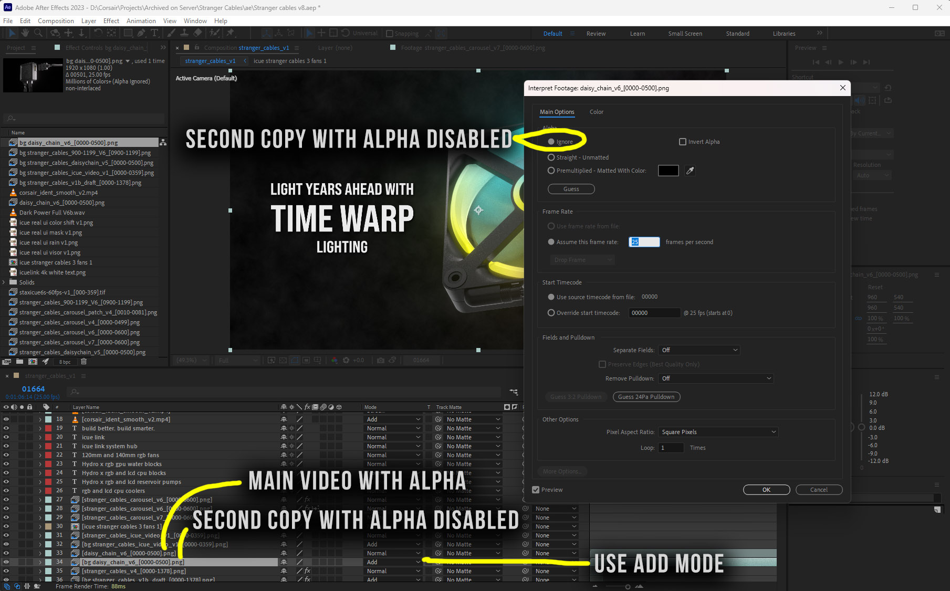Cancel the Interpret Footage dialog
The height and width of the screenshot is (591, 950).
(x=819, y=490)
